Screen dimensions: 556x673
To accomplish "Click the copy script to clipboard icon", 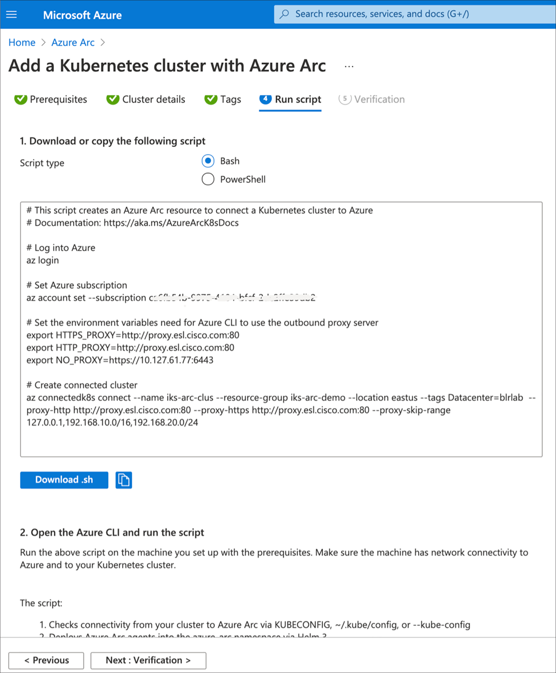I will pos(124,480).
